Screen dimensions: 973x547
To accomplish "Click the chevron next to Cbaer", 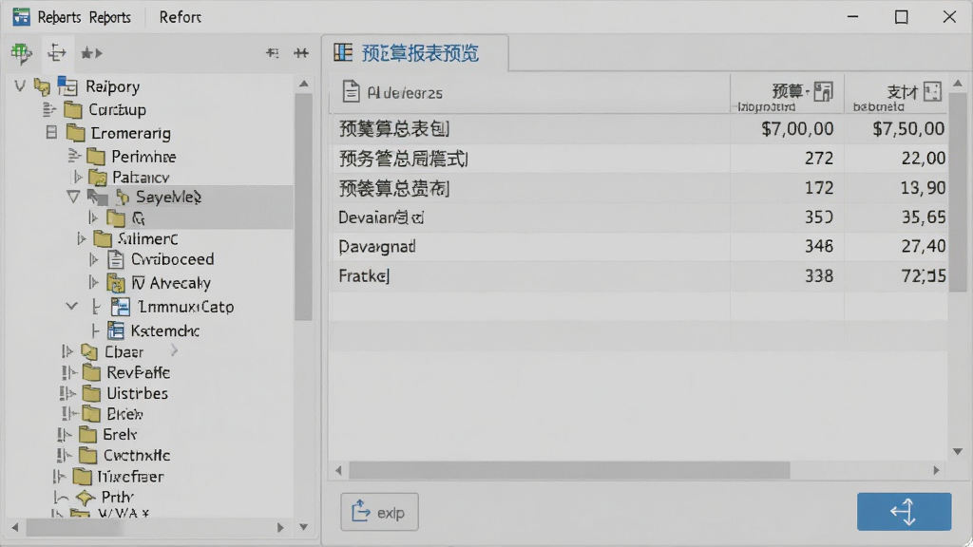I will 175,351.
